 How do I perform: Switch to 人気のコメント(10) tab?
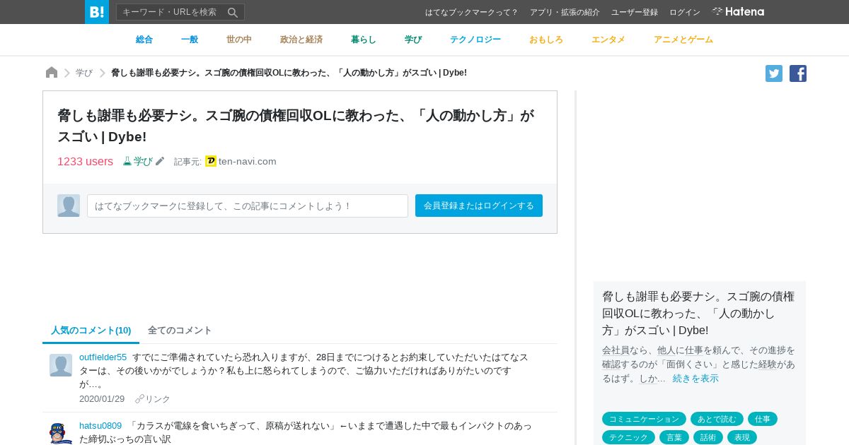[x=91, y=331]
